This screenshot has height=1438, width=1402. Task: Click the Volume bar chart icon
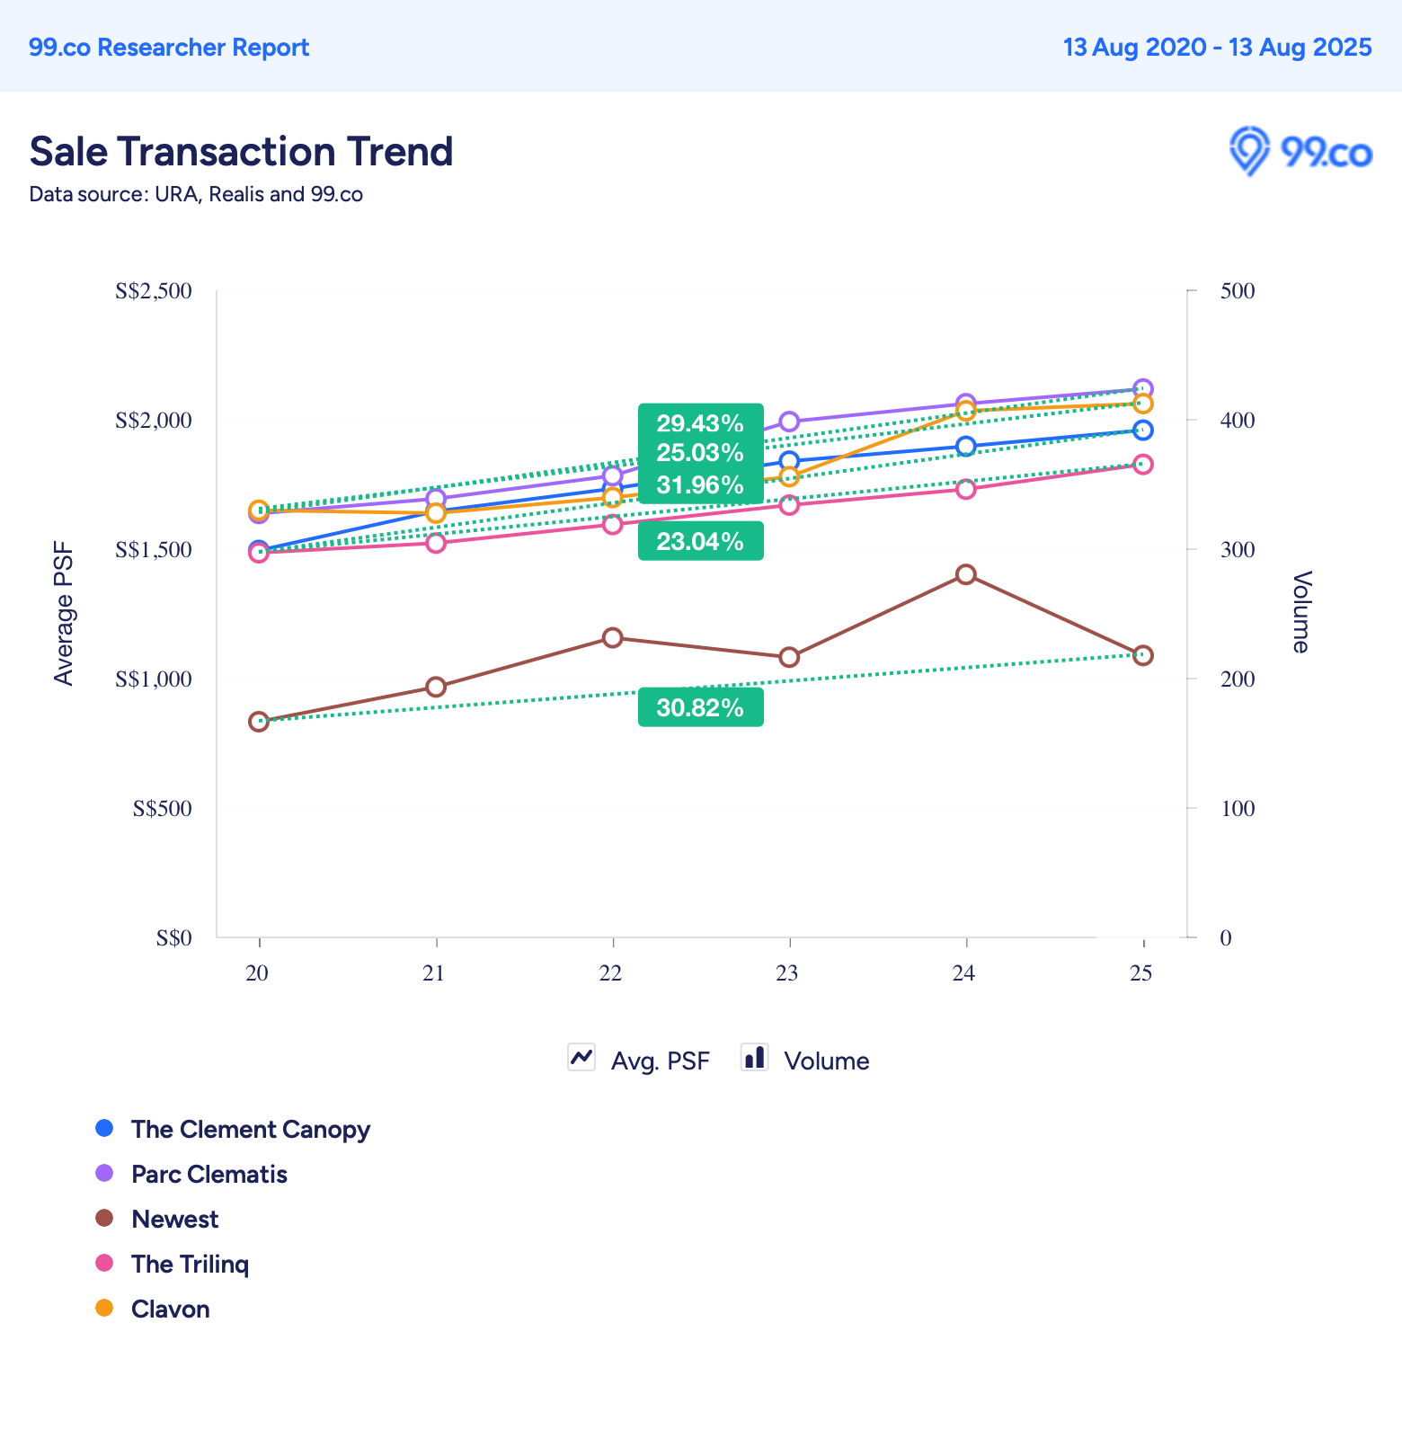tap(754, 1057)
